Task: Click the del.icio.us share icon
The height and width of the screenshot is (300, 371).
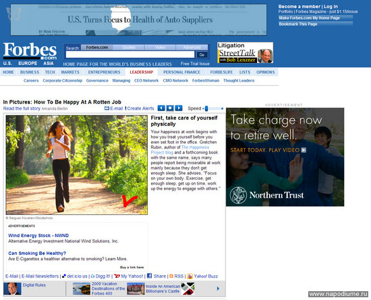Action: point(64,276)
